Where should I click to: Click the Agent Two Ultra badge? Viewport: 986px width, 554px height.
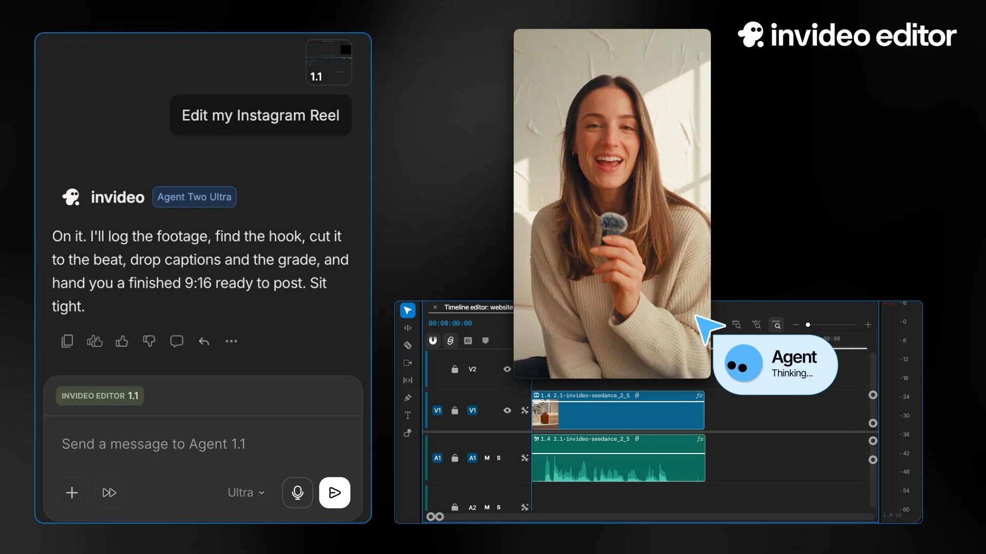pyautogui.click(x=194, y=197)
